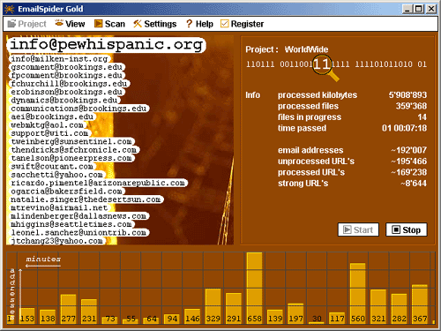Click the Settings tools icon

click(138, 24)
